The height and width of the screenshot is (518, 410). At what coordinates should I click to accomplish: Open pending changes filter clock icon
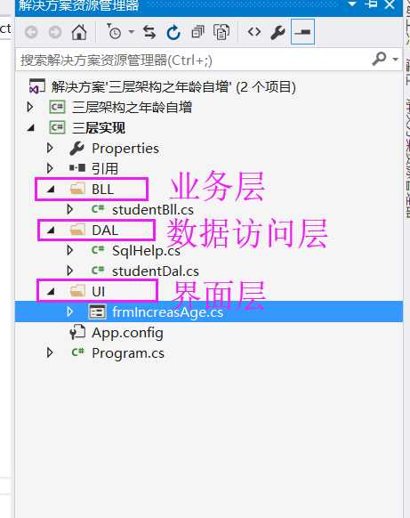[x=114, y=32]
